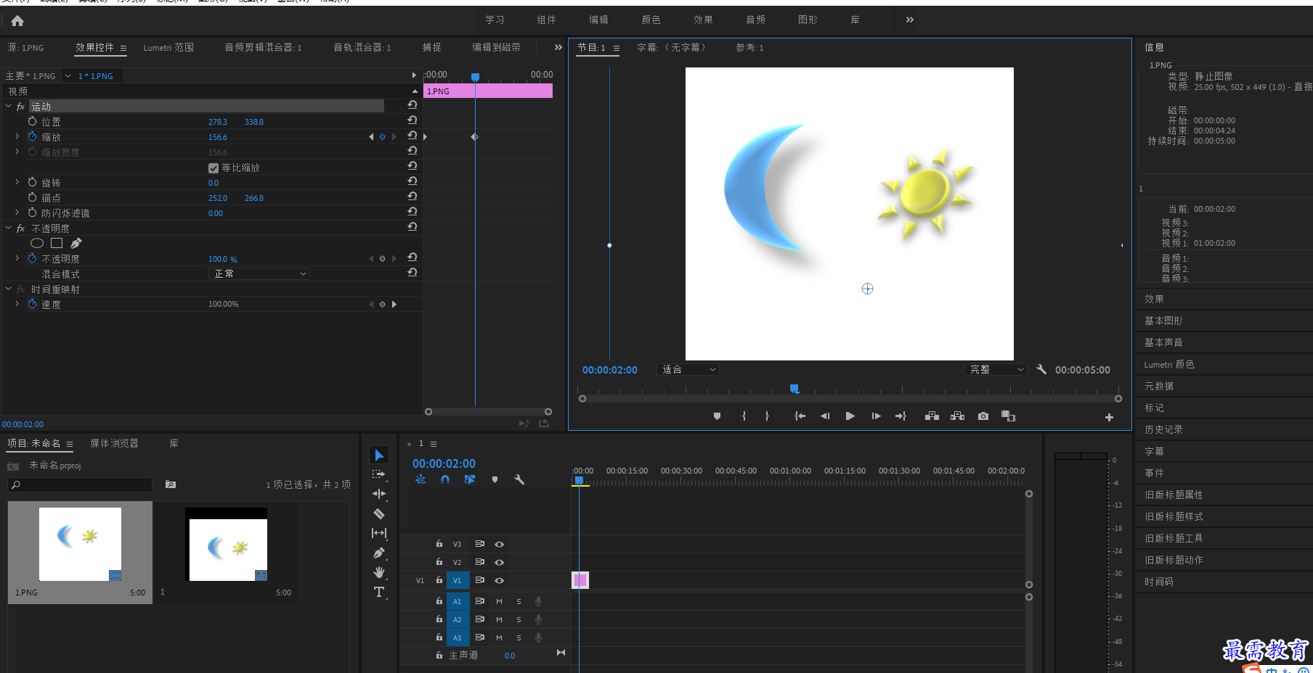The height and width of the screenshot is (673, 1313).
Task: Open the 混合模式 blend mode dropdown
Action: 259,273
